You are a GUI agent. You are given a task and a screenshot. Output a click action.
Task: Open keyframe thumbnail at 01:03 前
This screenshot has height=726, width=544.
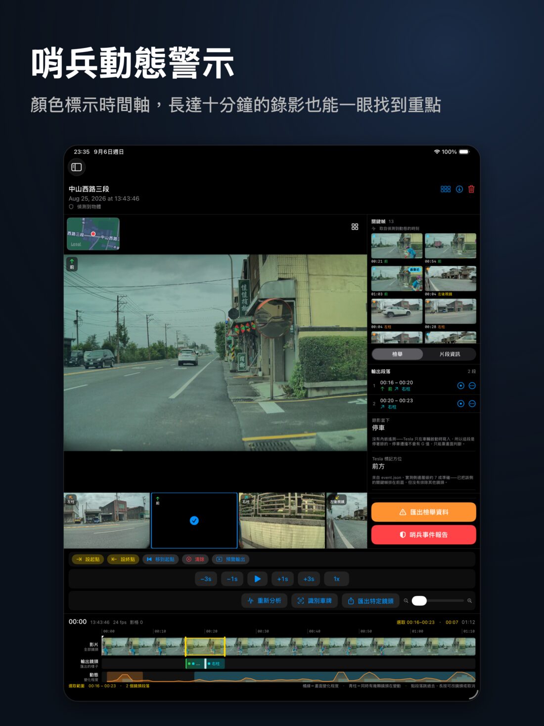397,279
